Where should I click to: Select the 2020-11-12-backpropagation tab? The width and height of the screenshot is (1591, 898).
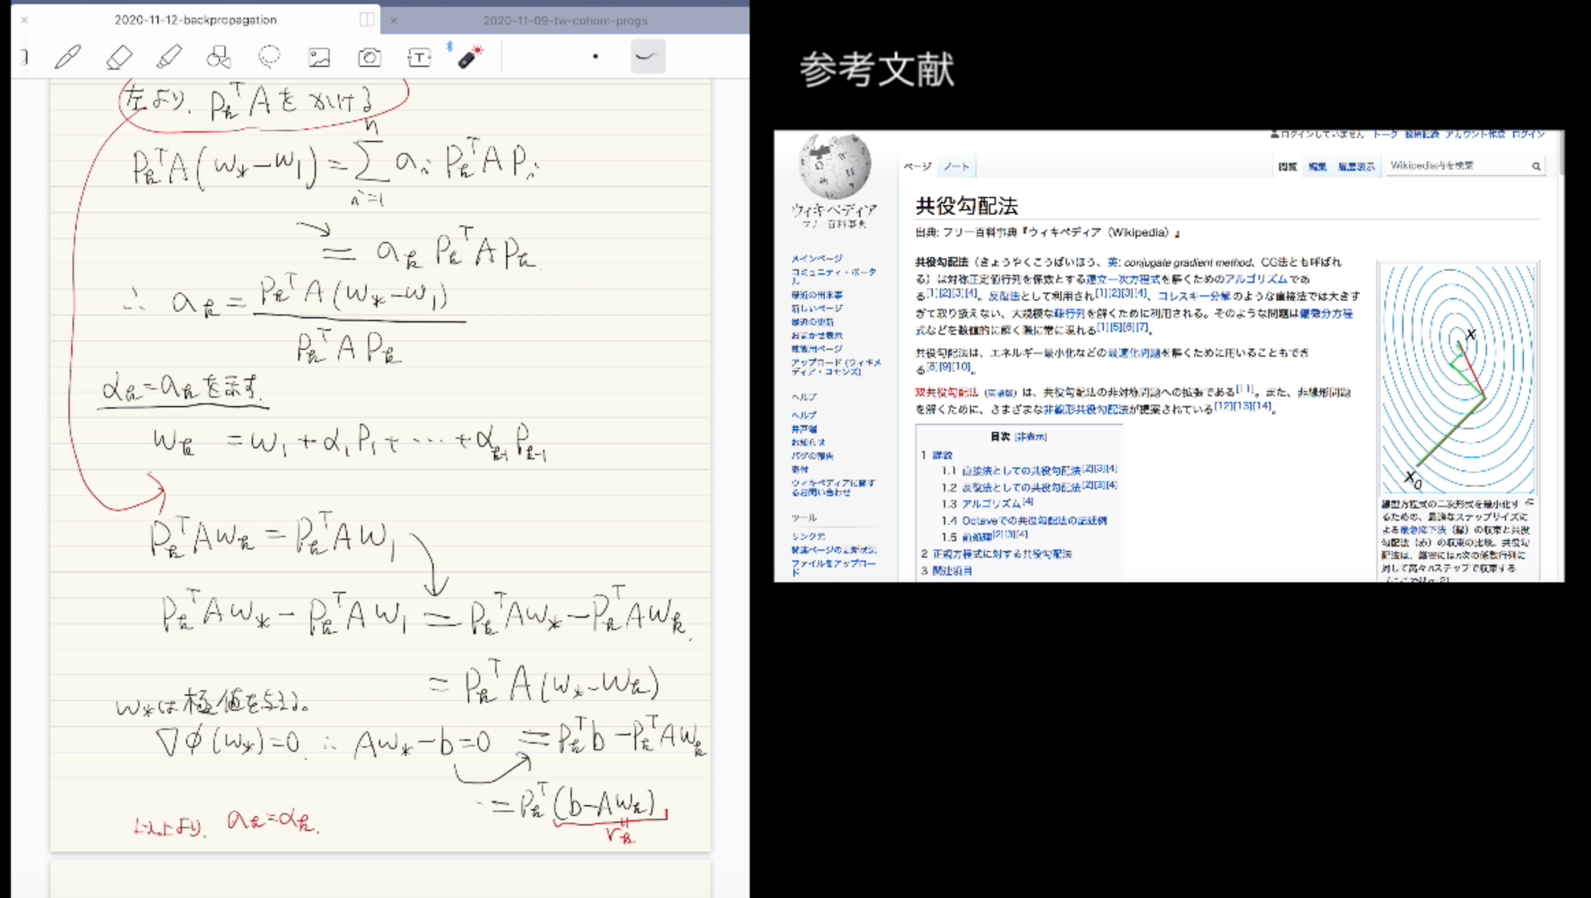pos(196,20)
